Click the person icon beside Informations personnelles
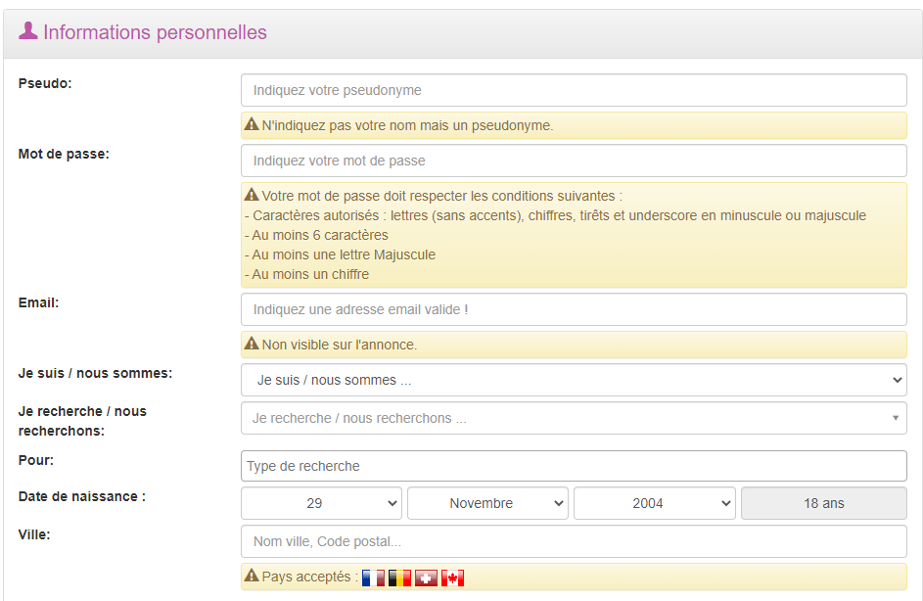Viewport: 923px width, 601px height. pyautogui.click(x=27, y=30)
